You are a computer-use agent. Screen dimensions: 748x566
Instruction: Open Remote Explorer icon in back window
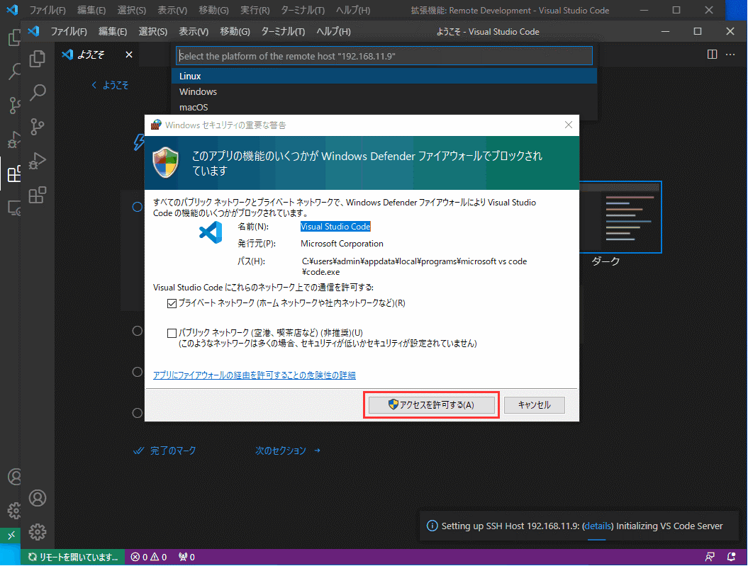pos(14,208)
